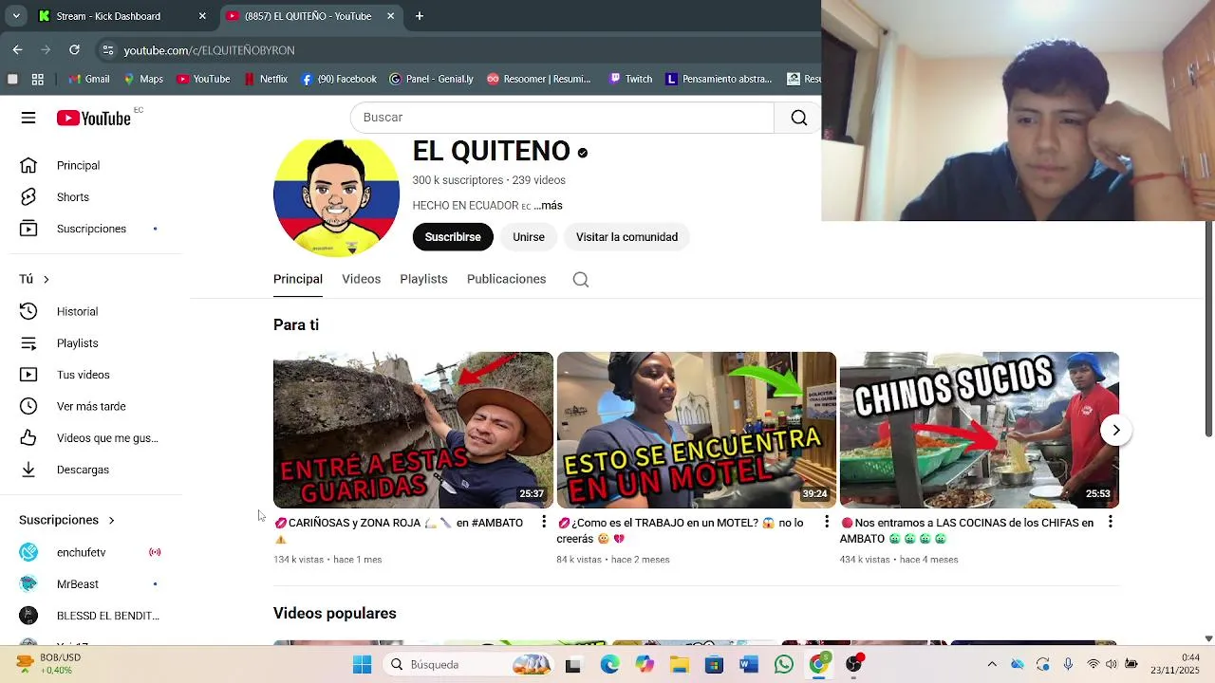Open the tab search dropdown arrow
The height and width of the screenshot is (683, 1215).
(x=16, y=16)
